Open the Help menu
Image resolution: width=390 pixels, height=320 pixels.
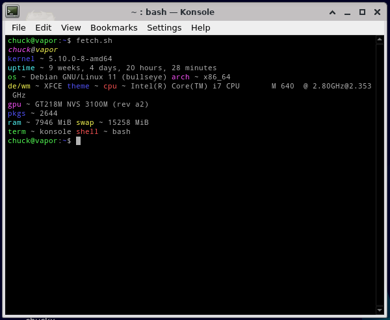[x=201, y=27]
